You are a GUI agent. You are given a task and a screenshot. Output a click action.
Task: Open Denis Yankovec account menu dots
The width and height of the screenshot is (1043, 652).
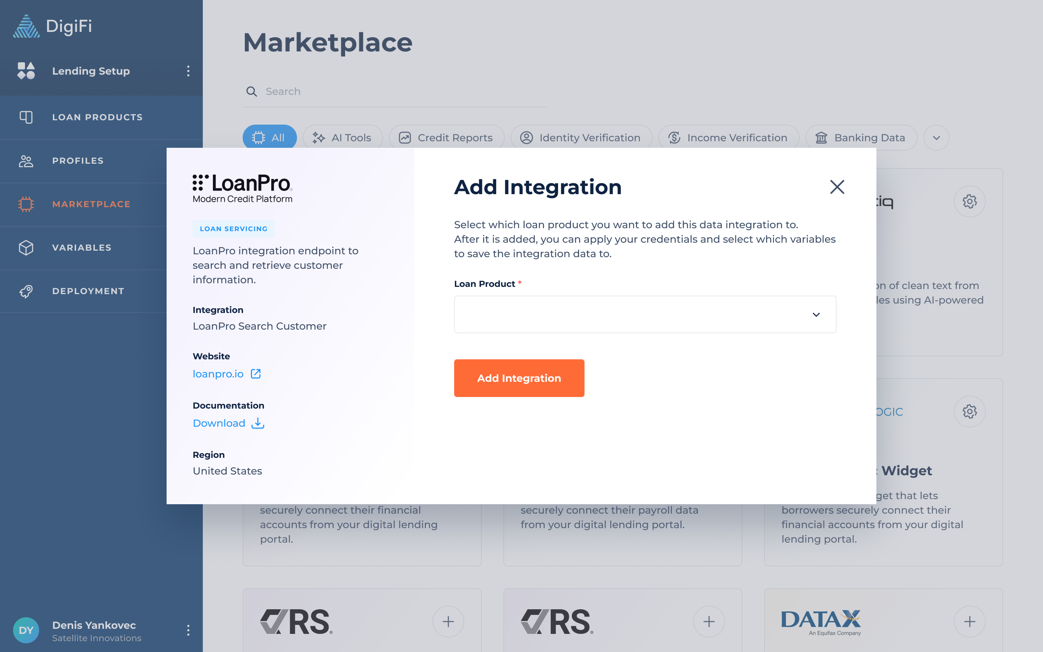coord(188,630)
